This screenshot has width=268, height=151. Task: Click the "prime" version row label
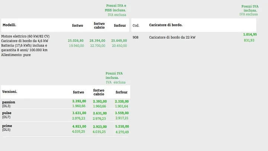tap(7, 126)
